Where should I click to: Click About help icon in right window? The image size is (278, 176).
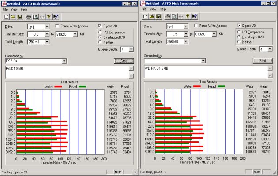pyautogui.click(x=188, y=16)
